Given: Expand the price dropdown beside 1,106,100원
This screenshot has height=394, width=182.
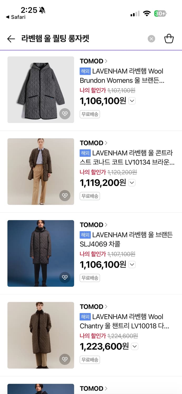Looking at the screenshot, I should 132,101.
